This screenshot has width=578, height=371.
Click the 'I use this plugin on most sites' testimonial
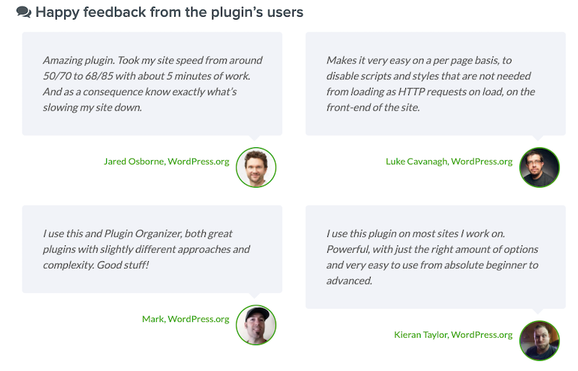[432, 257]
